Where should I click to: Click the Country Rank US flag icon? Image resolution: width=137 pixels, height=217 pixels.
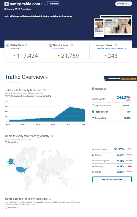click(51, 45)
